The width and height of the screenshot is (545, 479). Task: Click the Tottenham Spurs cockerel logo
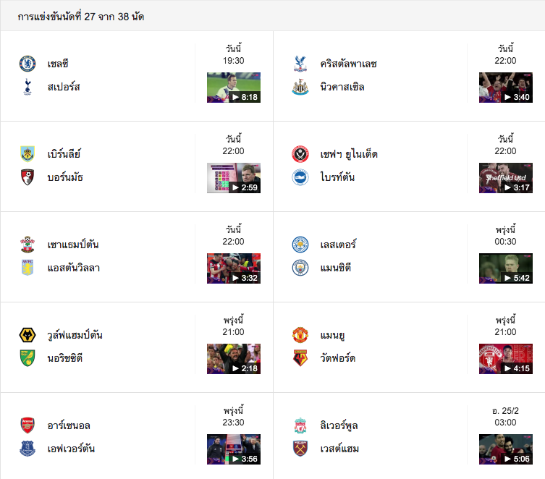point(28,87)
